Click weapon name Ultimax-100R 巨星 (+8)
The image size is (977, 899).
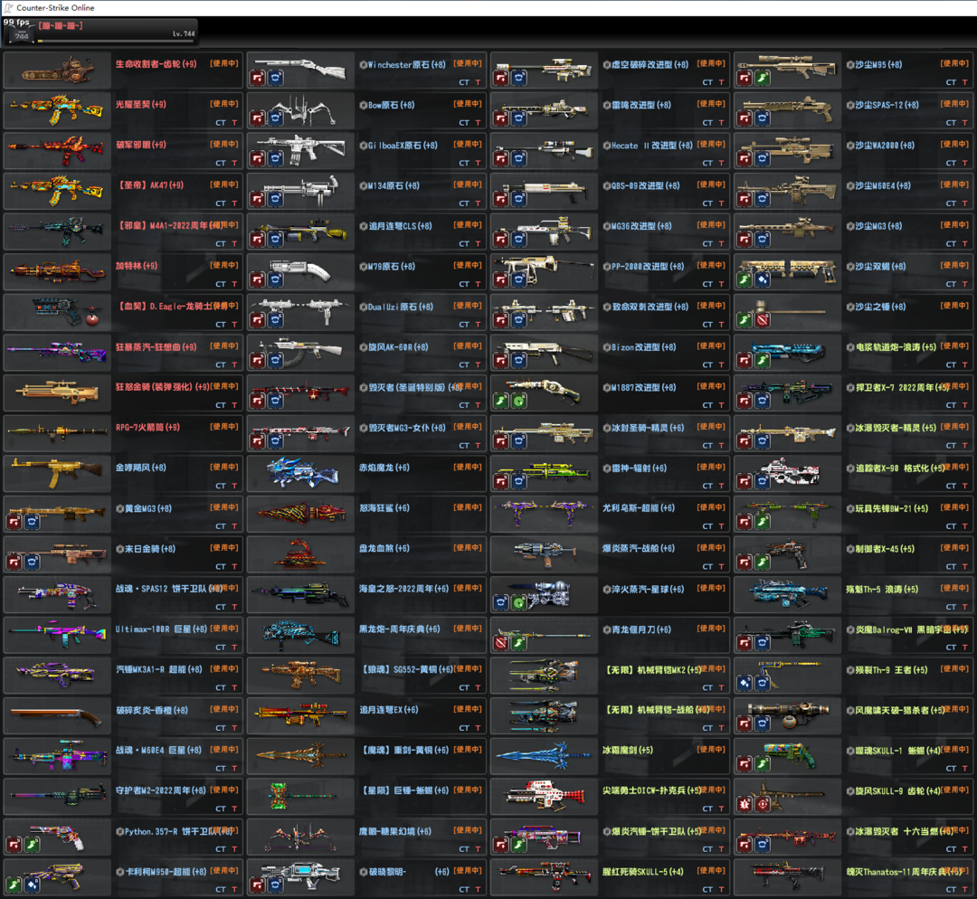pos(161,629)
